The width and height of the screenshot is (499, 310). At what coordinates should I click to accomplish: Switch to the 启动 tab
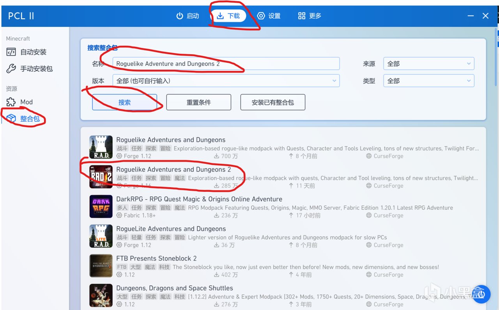pos(188,16)
